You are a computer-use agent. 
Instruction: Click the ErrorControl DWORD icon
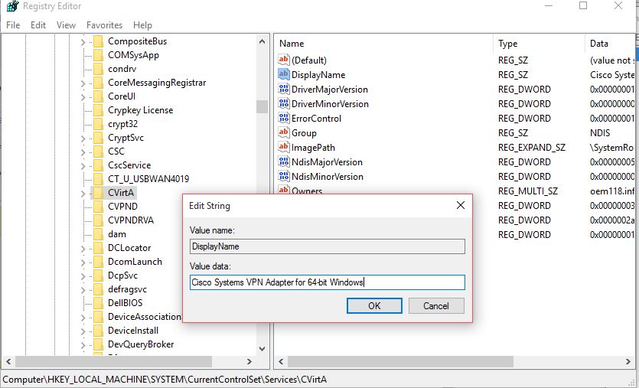point(284,118)
